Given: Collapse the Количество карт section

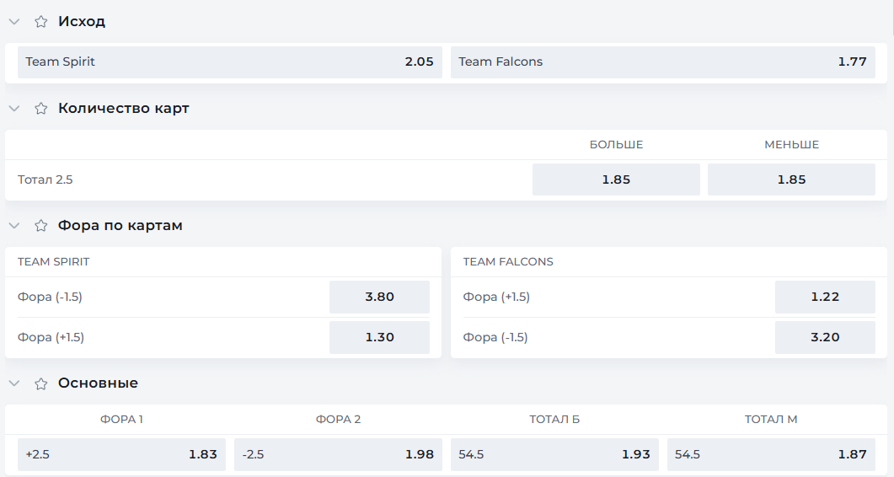Looking at the screenshot, I should coord(13,109).
